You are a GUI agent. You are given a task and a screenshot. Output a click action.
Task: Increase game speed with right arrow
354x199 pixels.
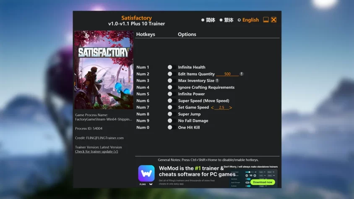coord(231,108)
